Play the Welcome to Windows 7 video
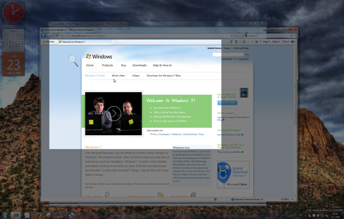The width and height of the screenshot is (344, 219). pyautogui.click(x=114, y=113)
